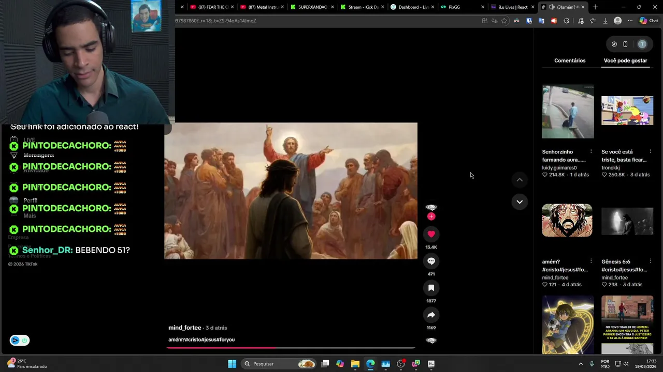Like the video with the heart icon
The width and height of the screenshot is (663, 372).
pyautogui.click(x=431, y=234)
